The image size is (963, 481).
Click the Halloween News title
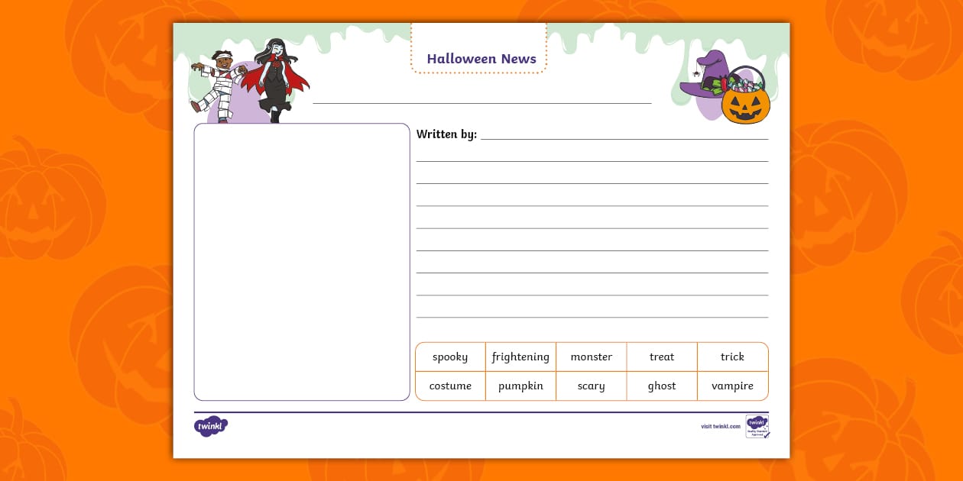[x=481, y=59]
